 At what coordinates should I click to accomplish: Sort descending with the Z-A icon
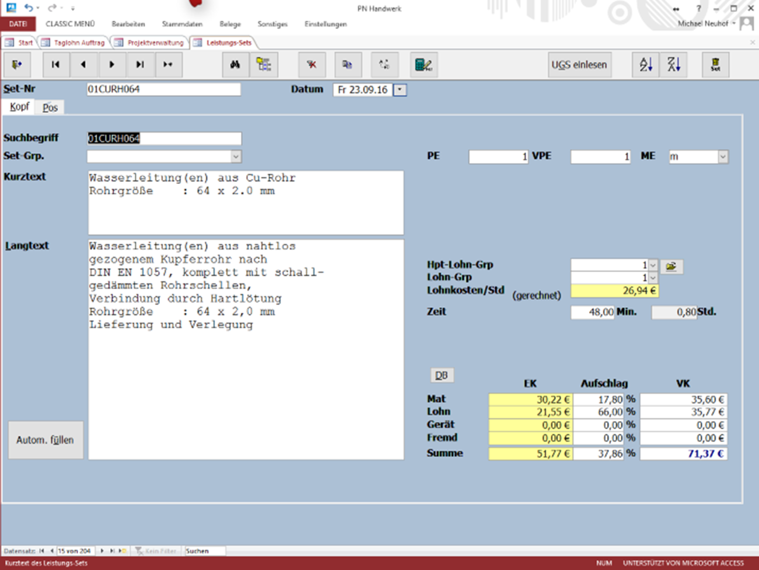(674, 65)
